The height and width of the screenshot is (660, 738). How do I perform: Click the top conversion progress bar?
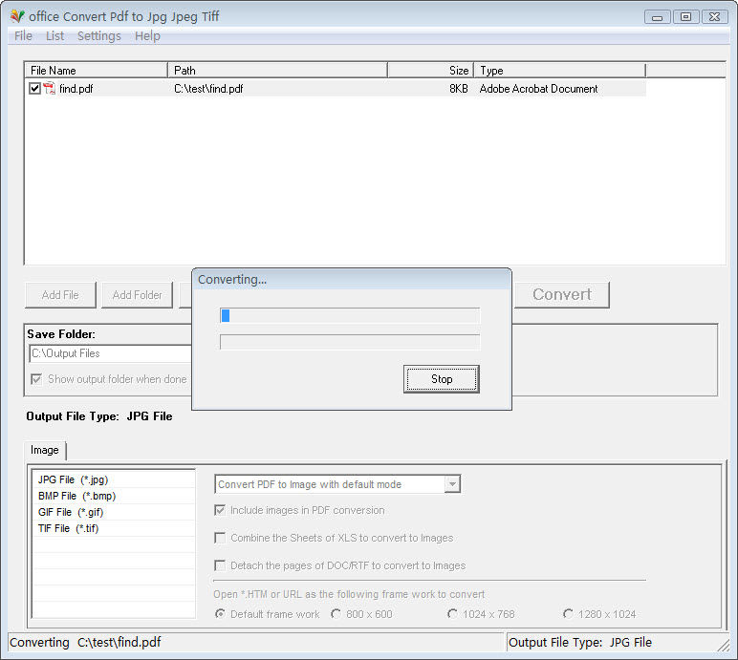[x=350, y=315]
